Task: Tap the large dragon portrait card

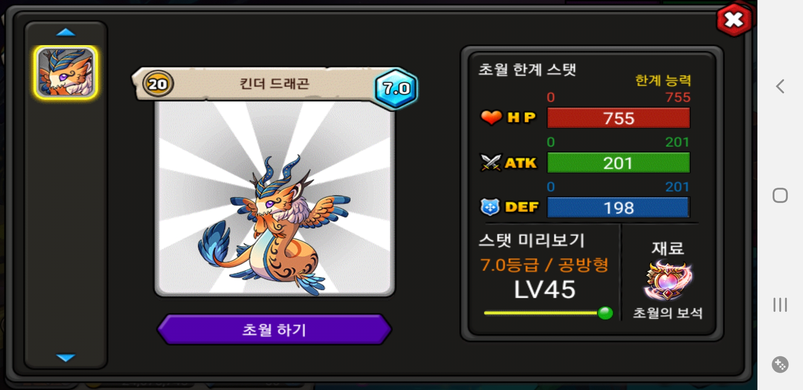Action: point(275,199)
